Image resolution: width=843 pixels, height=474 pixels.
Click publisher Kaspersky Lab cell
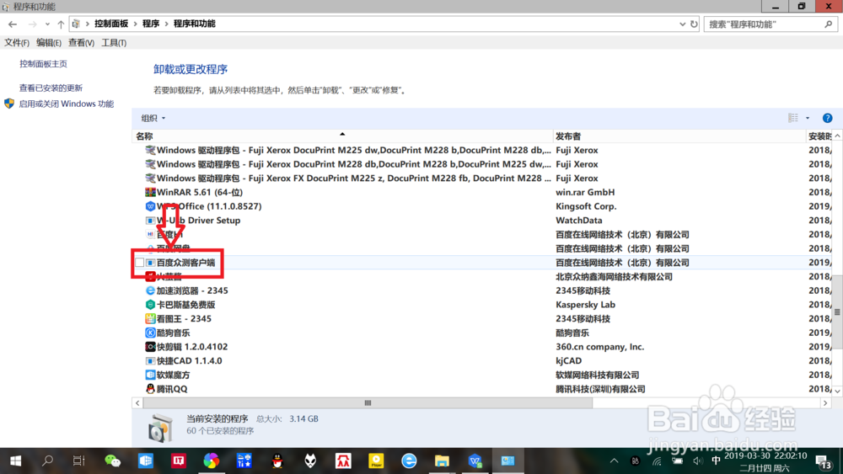tap(586, 305)
